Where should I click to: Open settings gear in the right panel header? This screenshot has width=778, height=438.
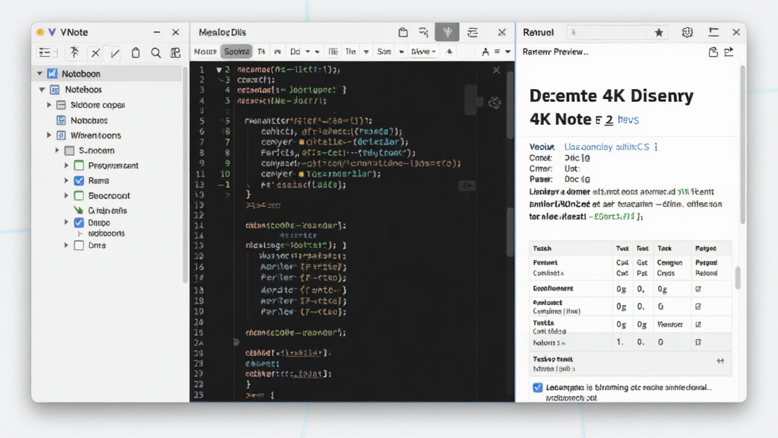pos(687,32)
